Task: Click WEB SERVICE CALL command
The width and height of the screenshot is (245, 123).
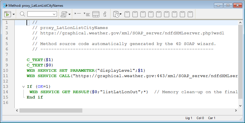Action: point(48,76)
